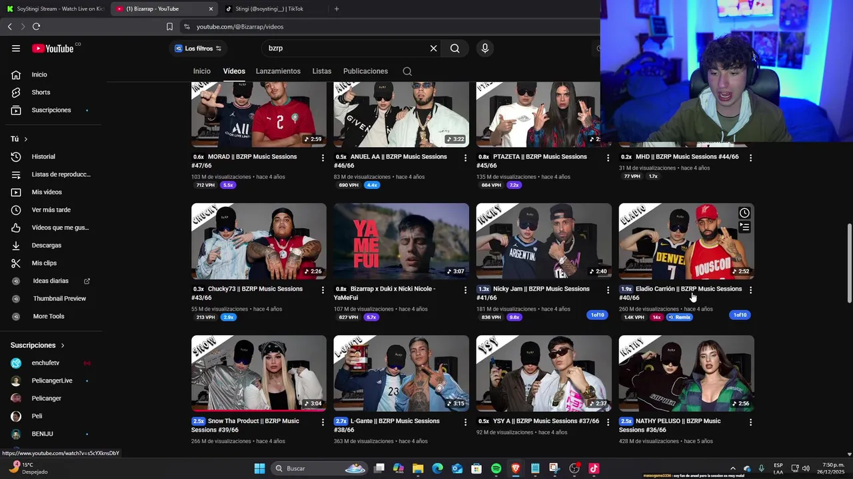Click the page vertical scrollbar thumb
Viewport: 853px width, 479px height.
click(849, 263)
